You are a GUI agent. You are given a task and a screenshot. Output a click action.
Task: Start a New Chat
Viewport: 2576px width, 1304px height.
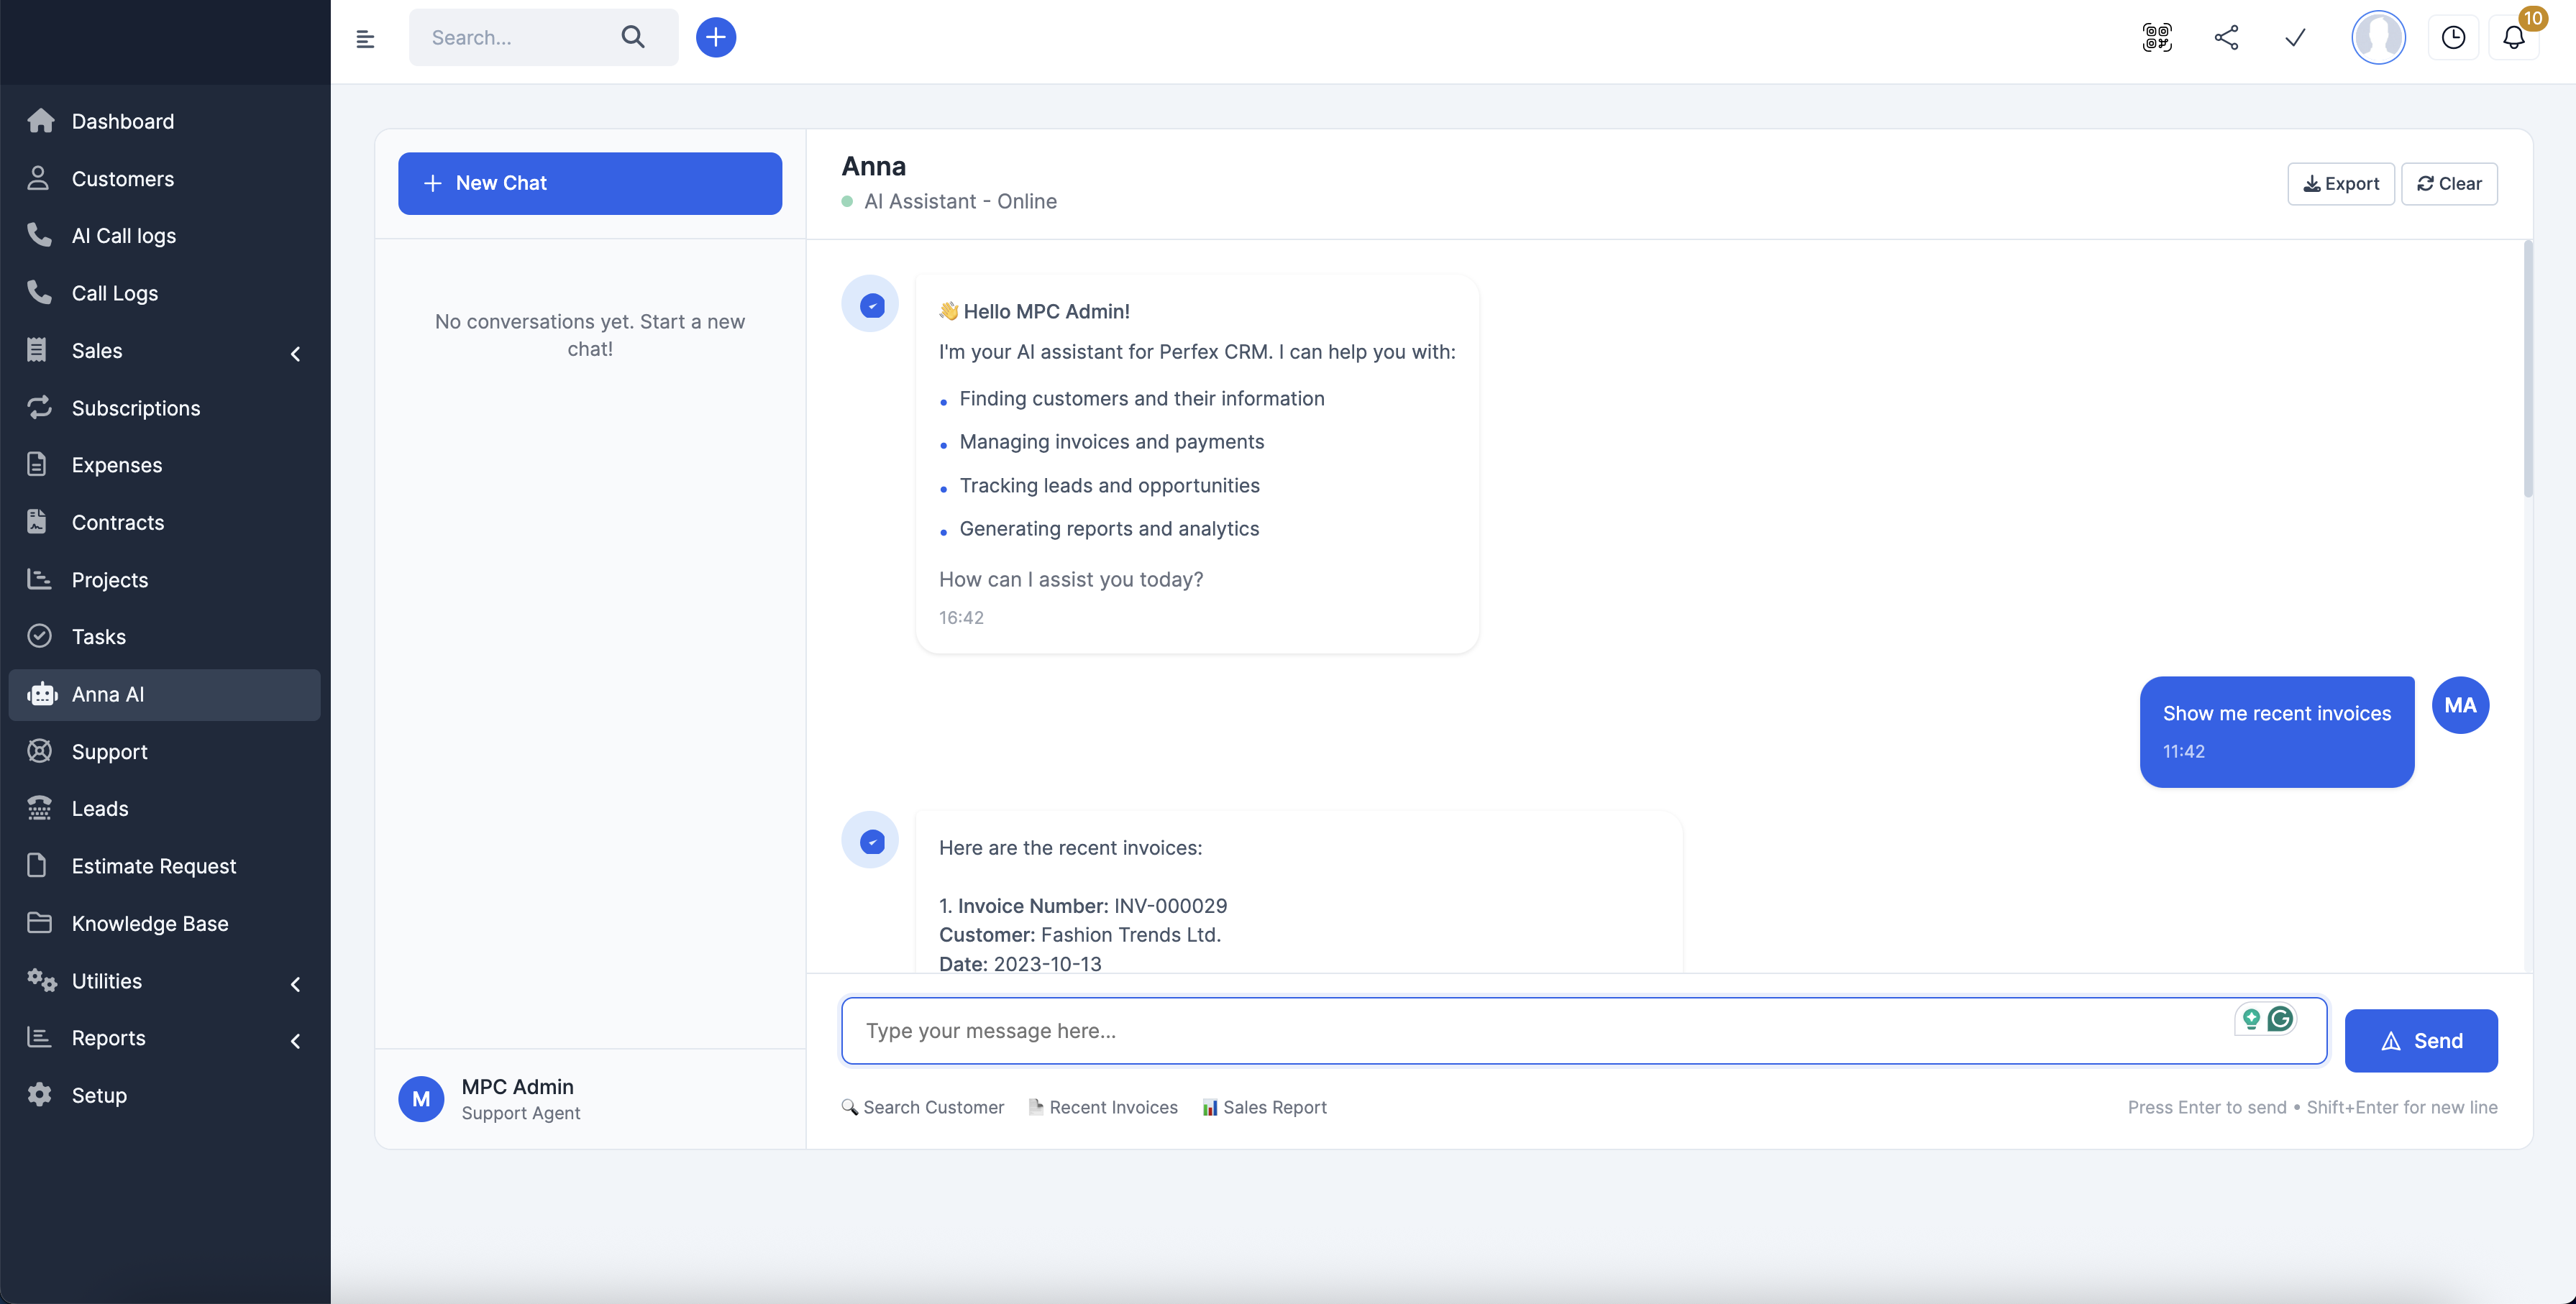pos(589,183)
